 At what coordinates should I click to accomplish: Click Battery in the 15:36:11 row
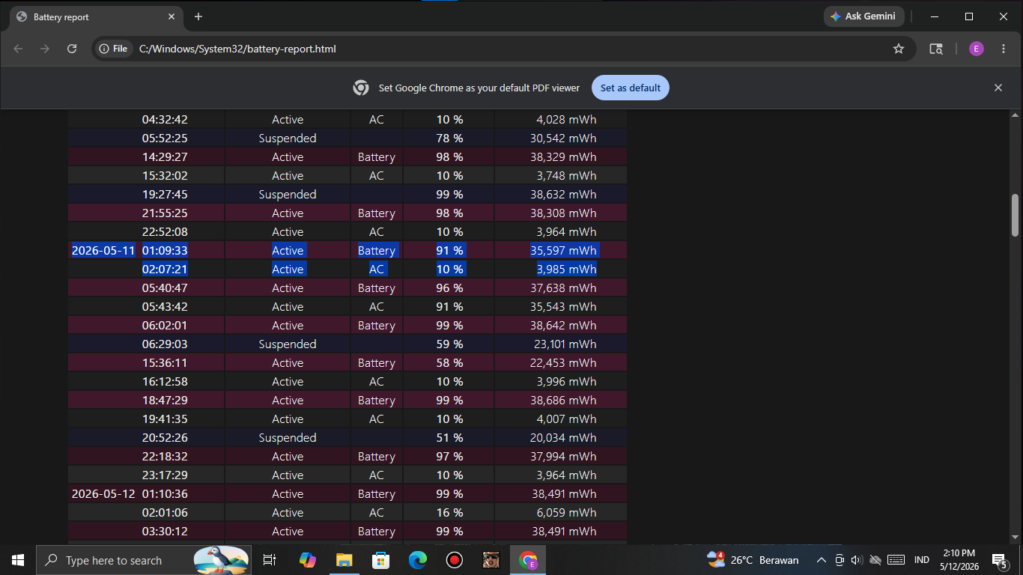pos(376,362)
